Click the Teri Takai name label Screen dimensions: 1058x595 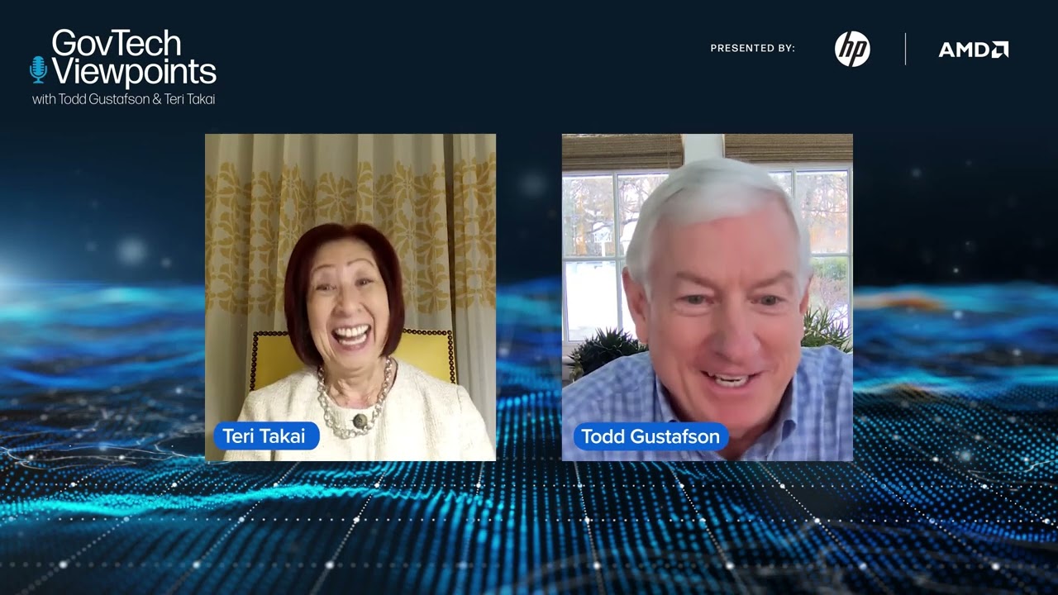point(266,436)
